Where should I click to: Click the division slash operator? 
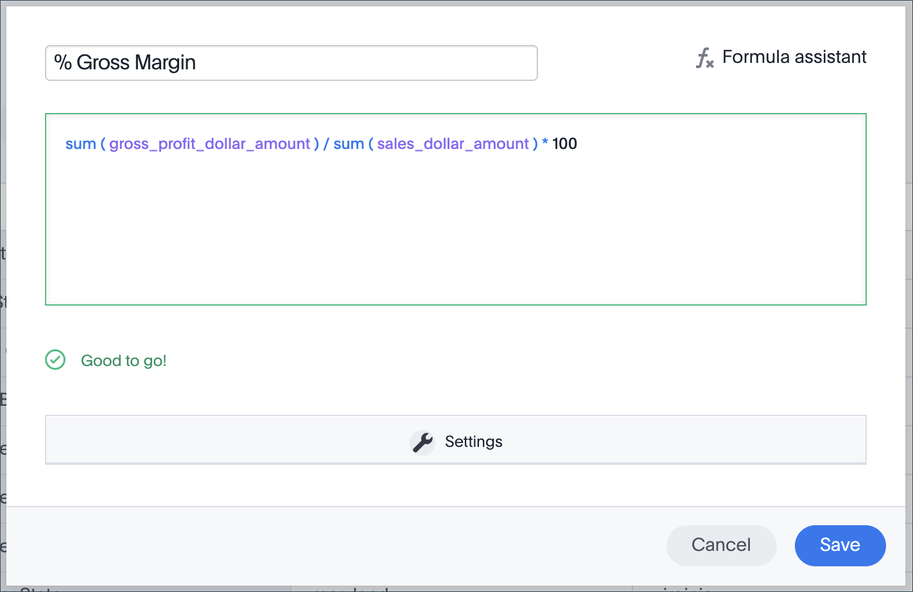pos(326,144)
